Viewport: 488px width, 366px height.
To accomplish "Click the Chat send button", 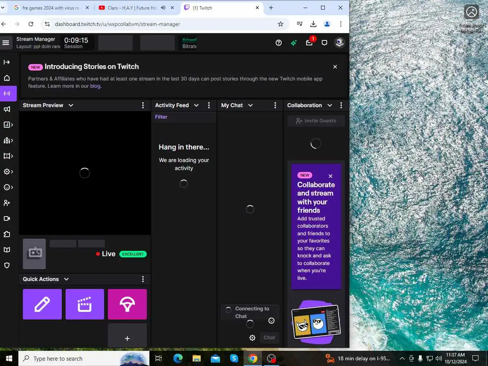I will (269, 337).
